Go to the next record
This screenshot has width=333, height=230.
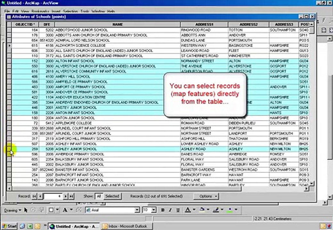click(66, 196)
